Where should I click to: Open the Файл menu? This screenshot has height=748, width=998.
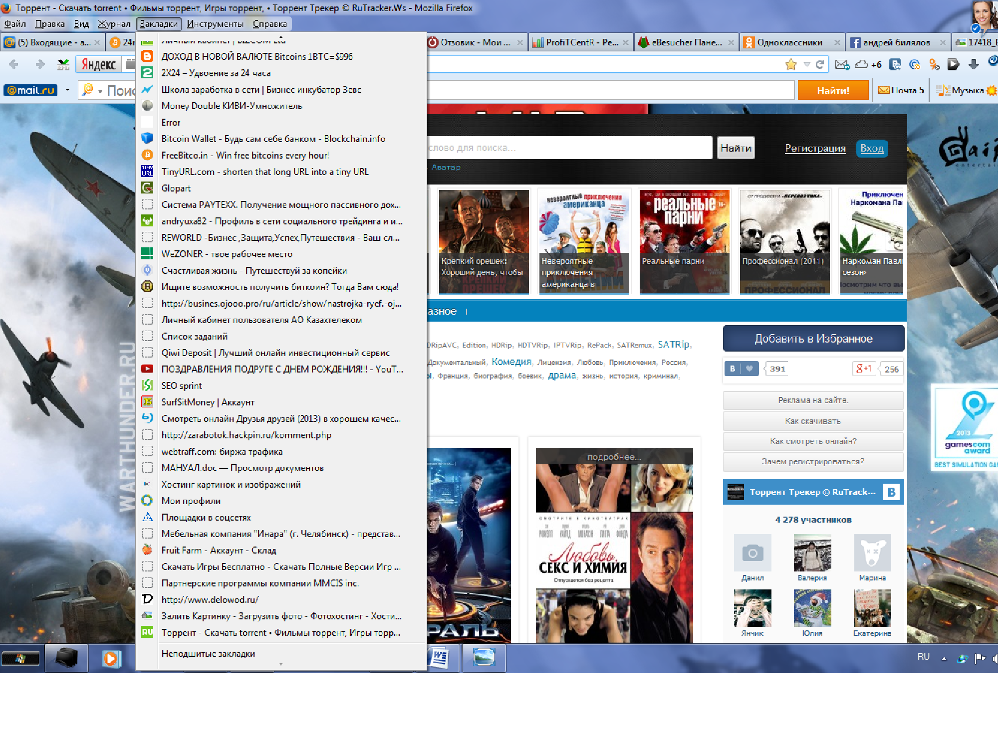(15, 24)
